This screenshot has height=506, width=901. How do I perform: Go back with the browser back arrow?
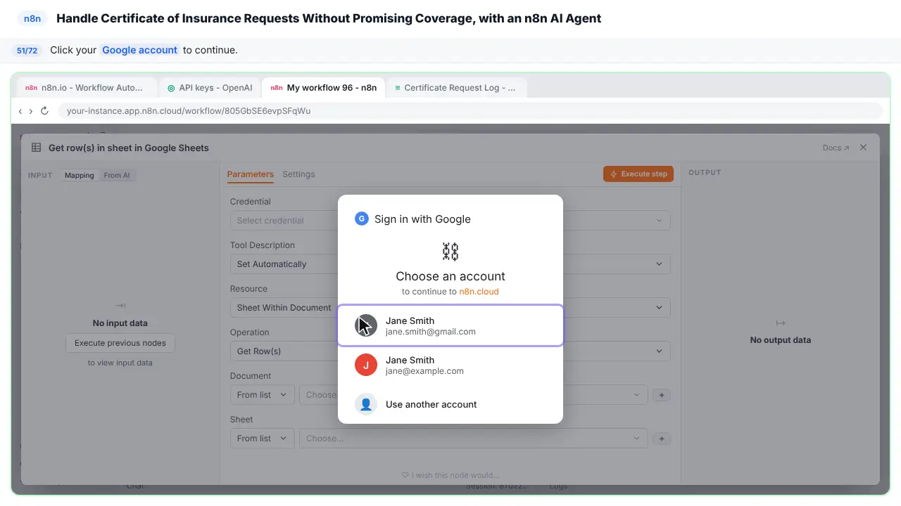click(x=20, y=111)
